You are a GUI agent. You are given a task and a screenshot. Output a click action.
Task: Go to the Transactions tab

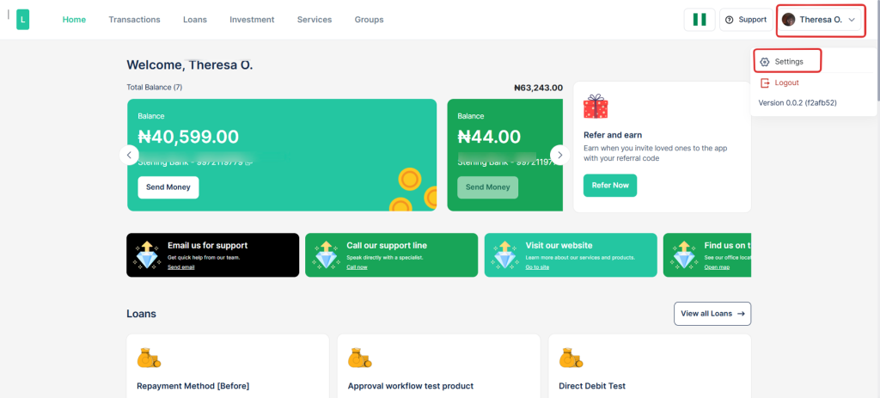coord(134,20)
